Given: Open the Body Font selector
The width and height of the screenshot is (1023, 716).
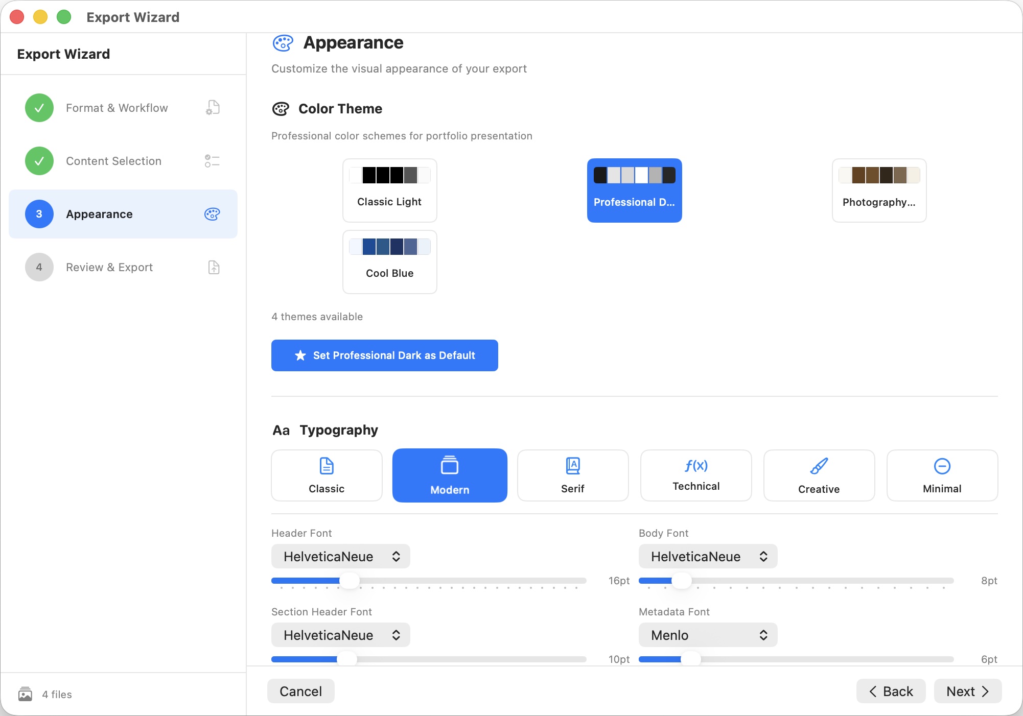Looking at the screenshot, I should tap(707, 556).
